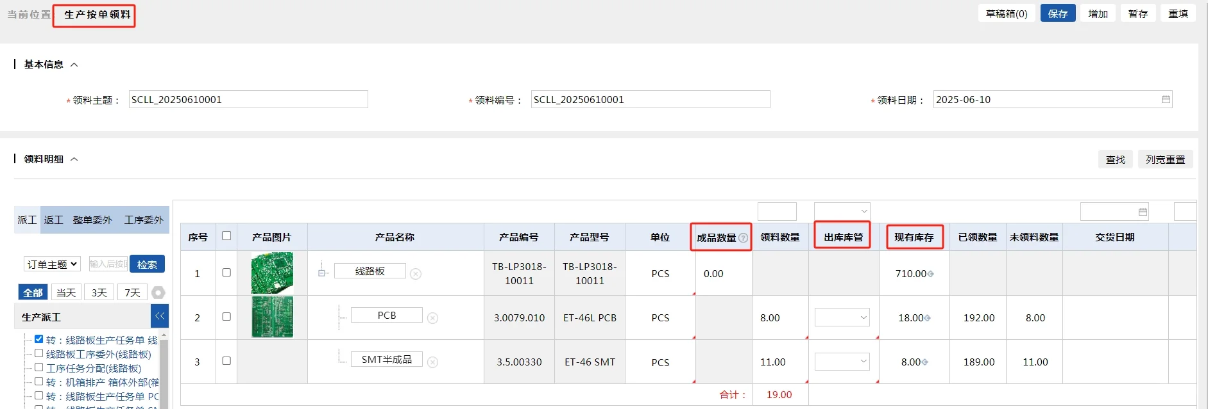Click 领料数量 cell with 8.00 in PCB row
Viewport: 1208px width, 409px height.
click(780, 317)
